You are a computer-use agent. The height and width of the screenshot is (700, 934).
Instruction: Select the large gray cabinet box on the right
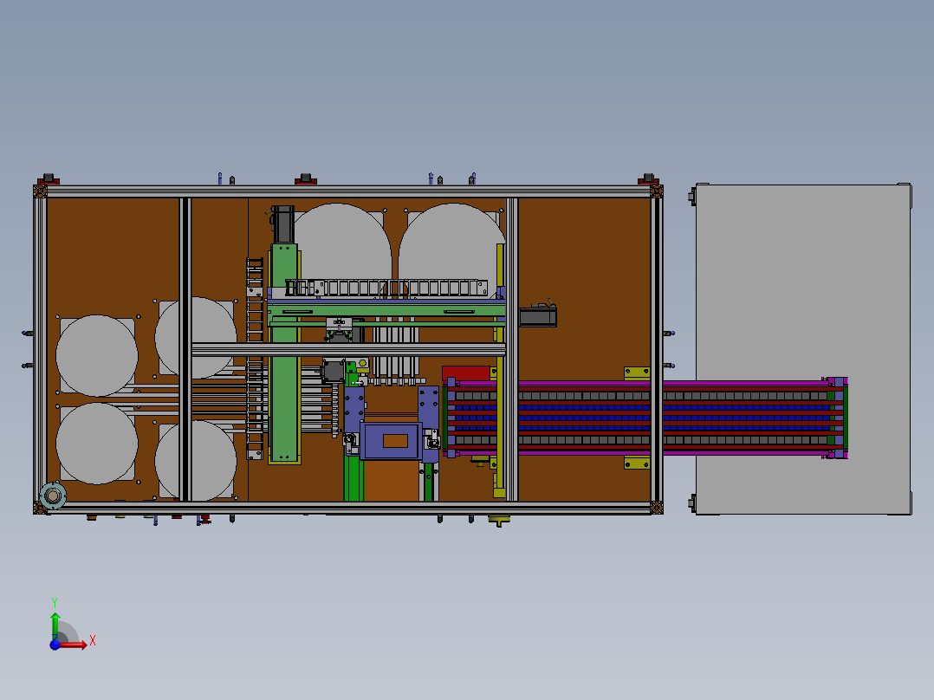tap(803, 349)
